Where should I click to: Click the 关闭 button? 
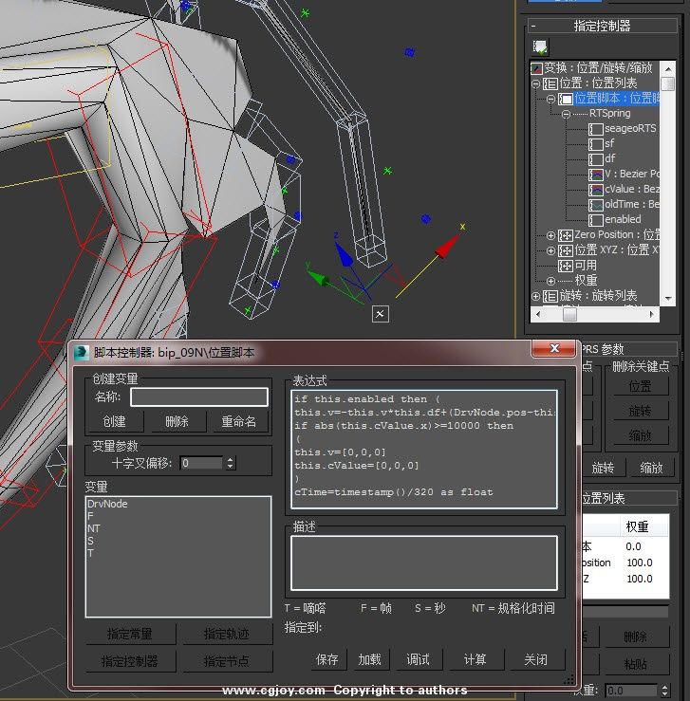pyautogui.click(x=536, y=659)
